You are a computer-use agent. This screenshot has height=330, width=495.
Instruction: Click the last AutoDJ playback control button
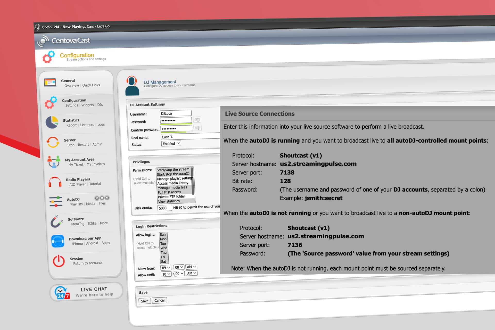pos(107,198)
